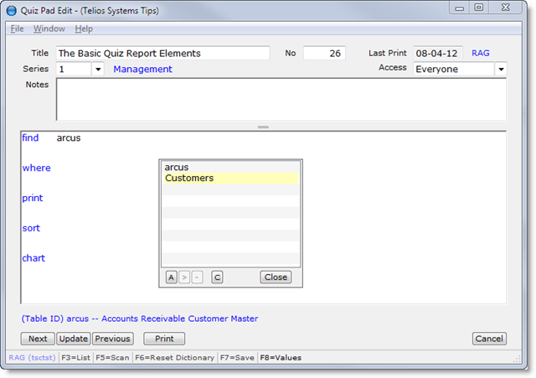Open the Access dropdown showing Everyone
This screenshot has width=536, height=378.
[501, 70]
